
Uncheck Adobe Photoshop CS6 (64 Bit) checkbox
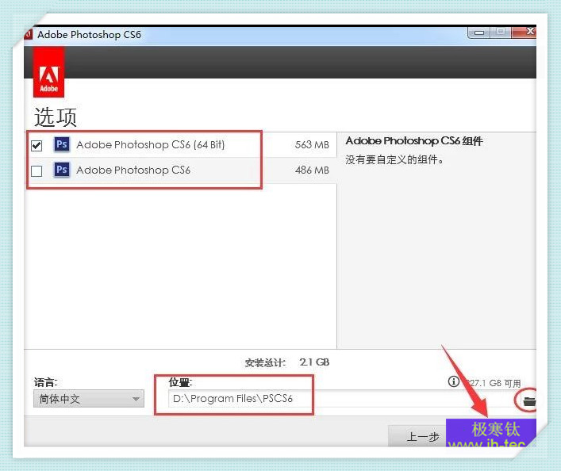click(x=37, y=146)
